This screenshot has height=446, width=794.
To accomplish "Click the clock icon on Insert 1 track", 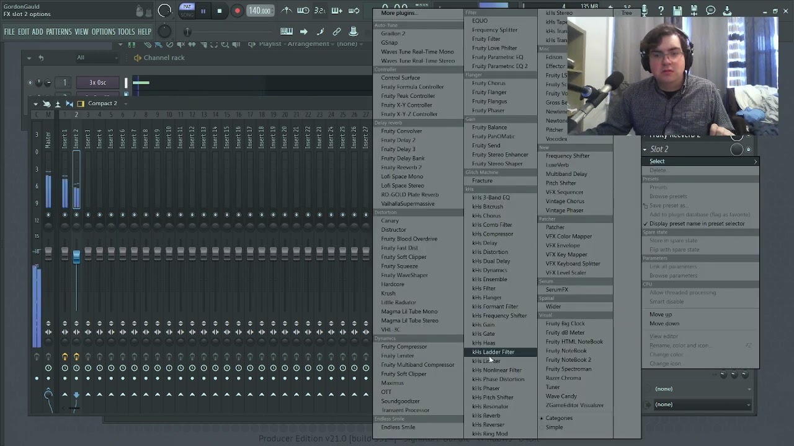I will click(65, 368).
